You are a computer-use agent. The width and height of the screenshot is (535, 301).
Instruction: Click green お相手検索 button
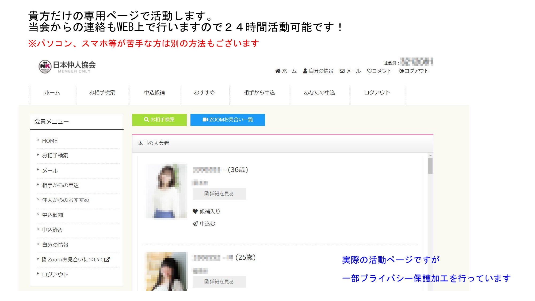pos(159,120)
